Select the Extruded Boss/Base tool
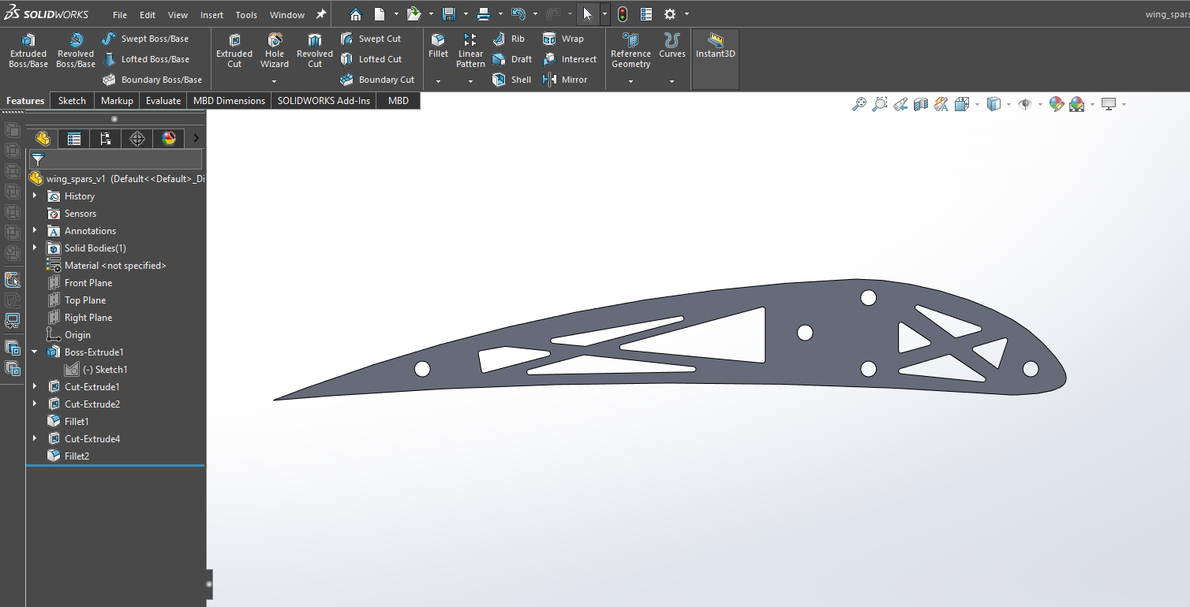Screen dimensions: 1190x607 [x=28, y=50]
